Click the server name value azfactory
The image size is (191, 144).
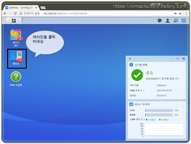click(161, 85)
